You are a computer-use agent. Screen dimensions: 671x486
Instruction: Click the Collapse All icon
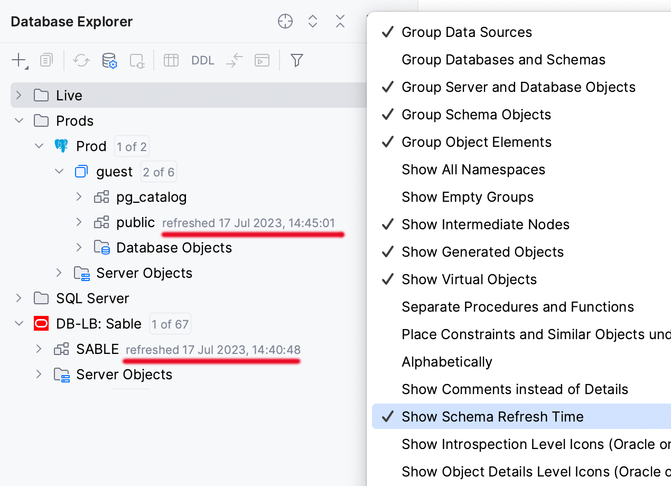340,22
